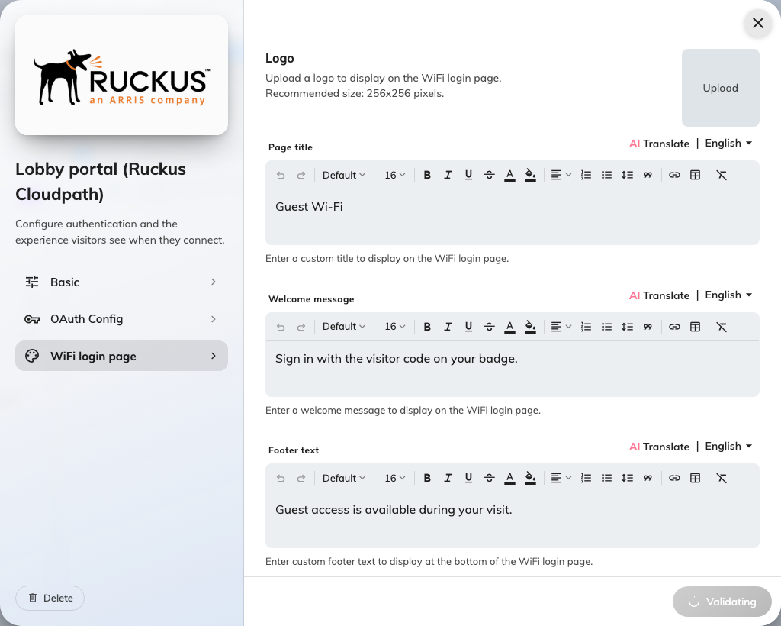Open the OAuth Config section
781x626 pixels.
pyautogui.click(x=121, y=319)
